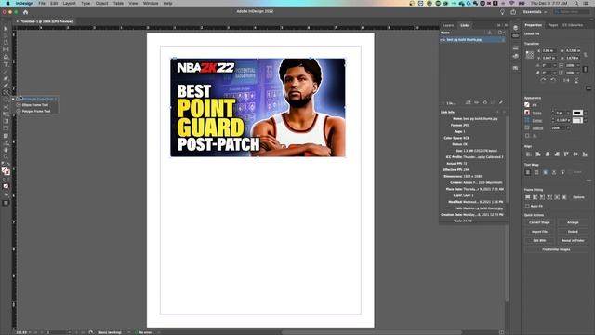Select the Pen tool

(x=6, y=78)
